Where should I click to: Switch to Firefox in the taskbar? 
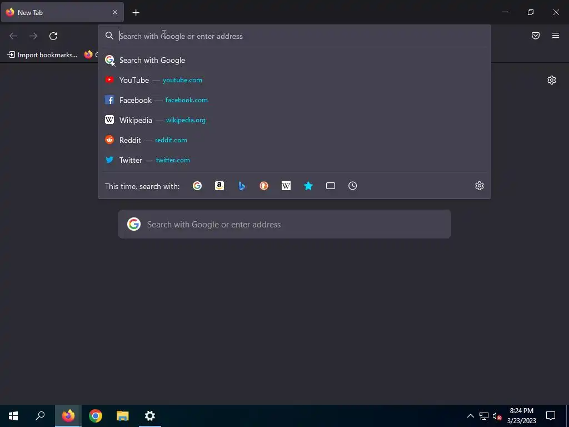[x=68, y=416]
